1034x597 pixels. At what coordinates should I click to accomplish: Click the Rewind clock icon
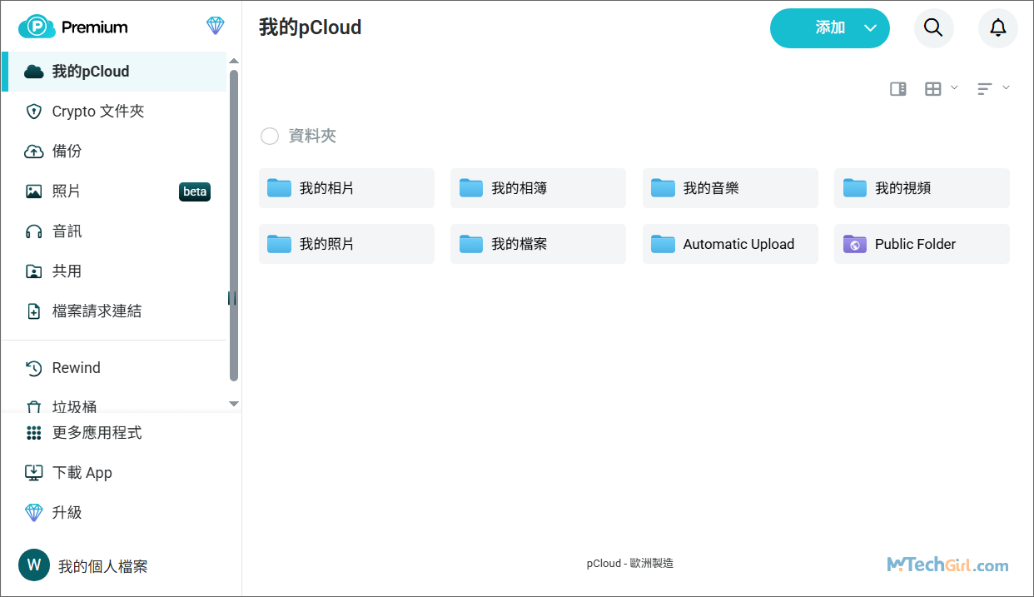(33, 368)
